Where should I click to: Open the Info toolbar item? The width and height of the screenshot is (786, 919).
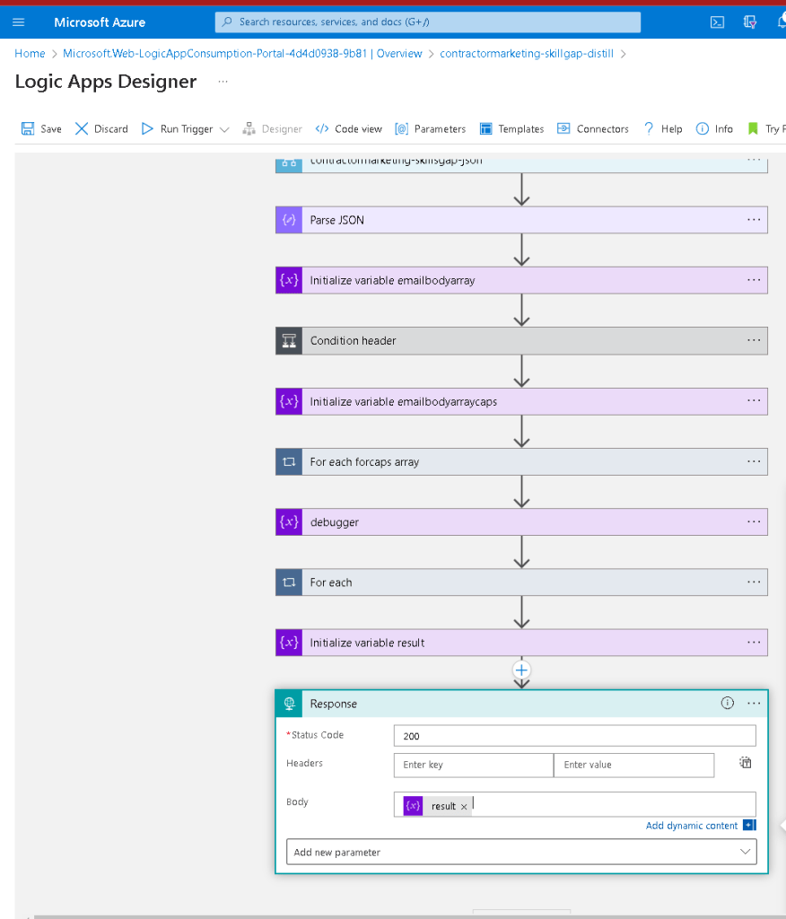[x=714, y=129]
